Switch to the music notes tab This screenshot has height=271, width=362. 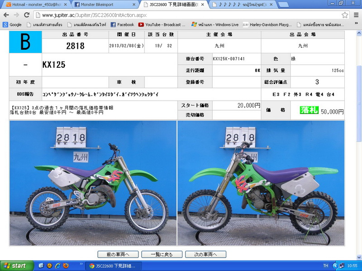click(x=243, y=5)
